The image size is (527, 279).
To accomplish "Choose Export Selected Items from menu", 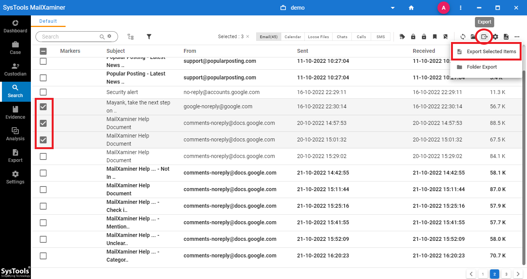I will [486, 51].
